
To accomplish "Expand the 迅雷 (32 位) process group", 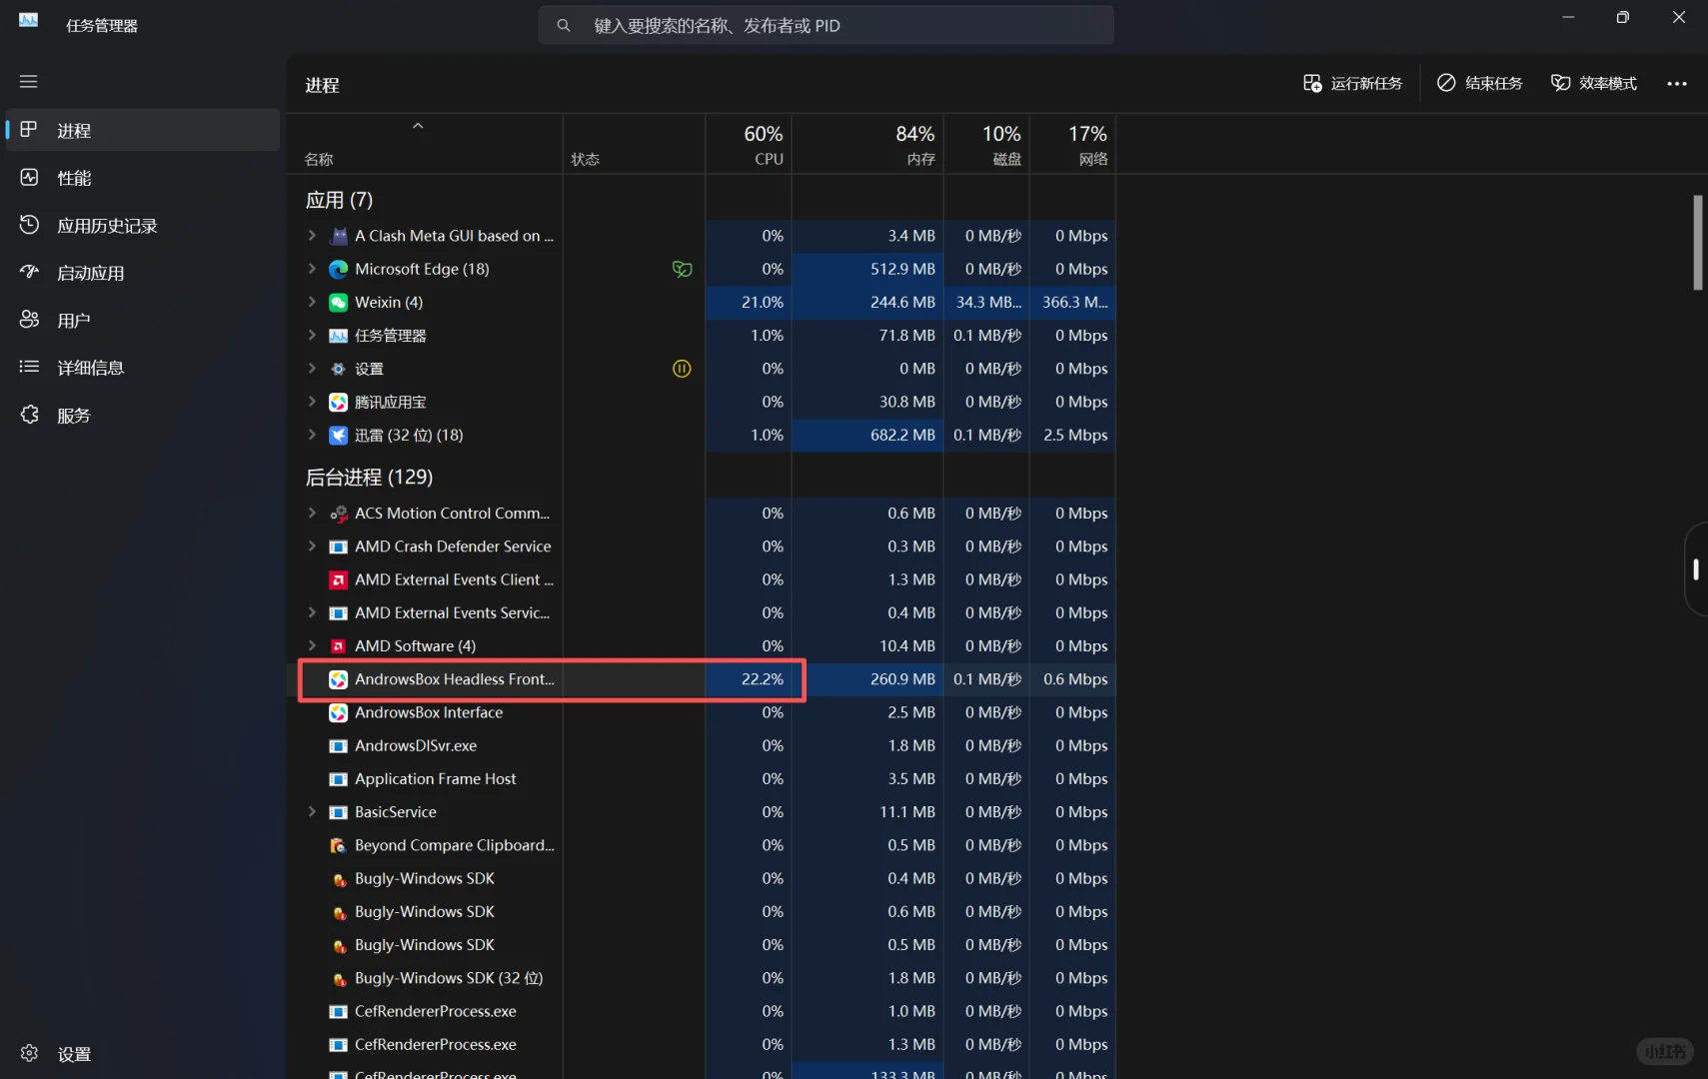I will (312, 435).
